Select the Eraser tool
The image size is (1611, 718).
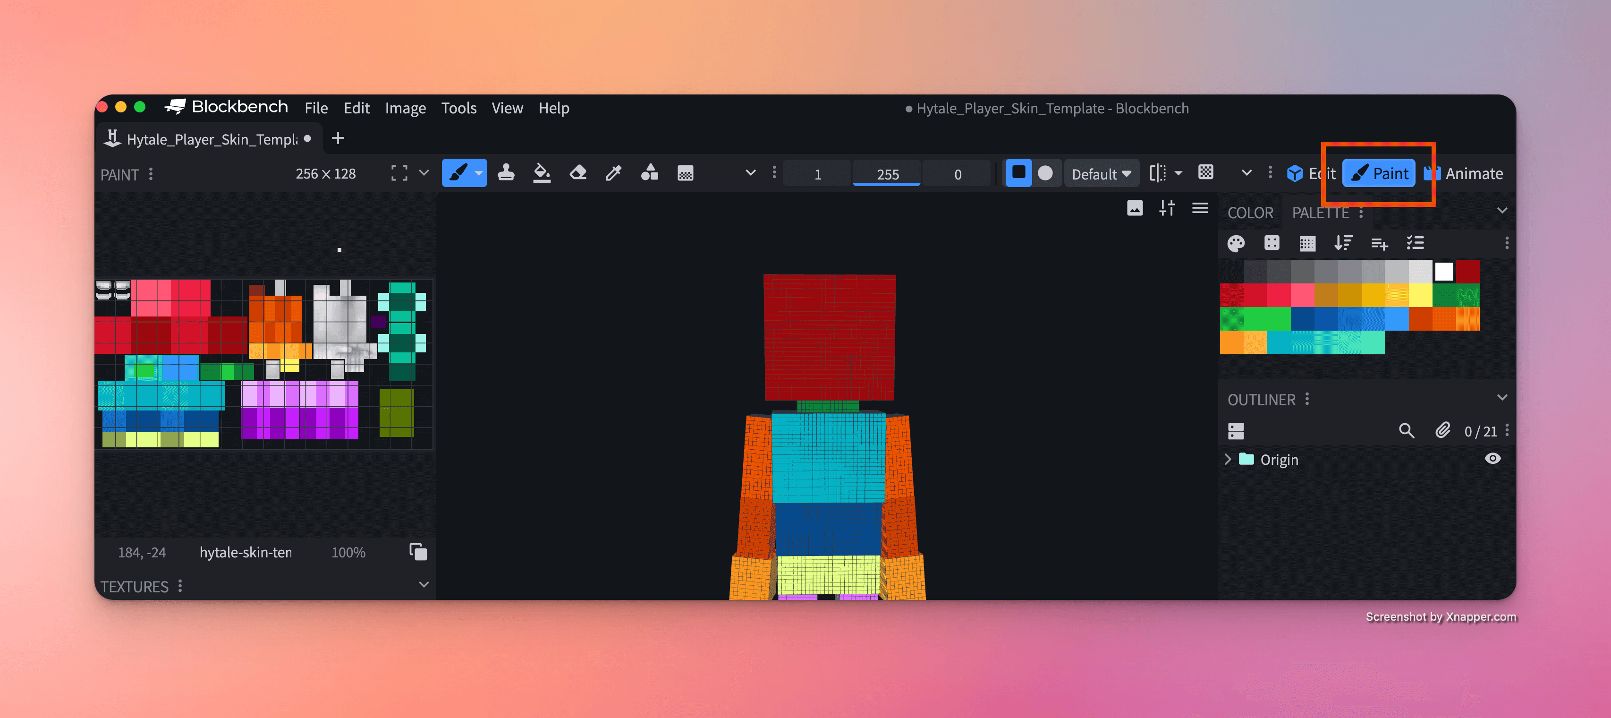(x=578, y=172)
